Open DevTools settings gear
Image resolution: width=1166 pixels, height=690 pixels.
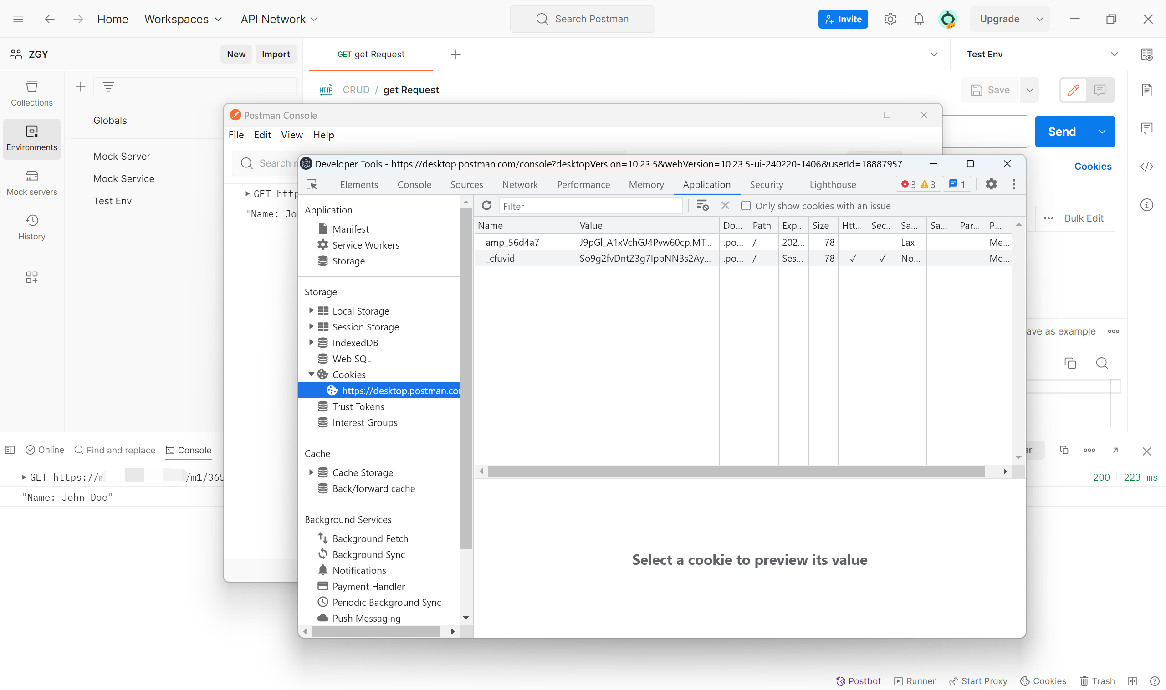(992, 184)
